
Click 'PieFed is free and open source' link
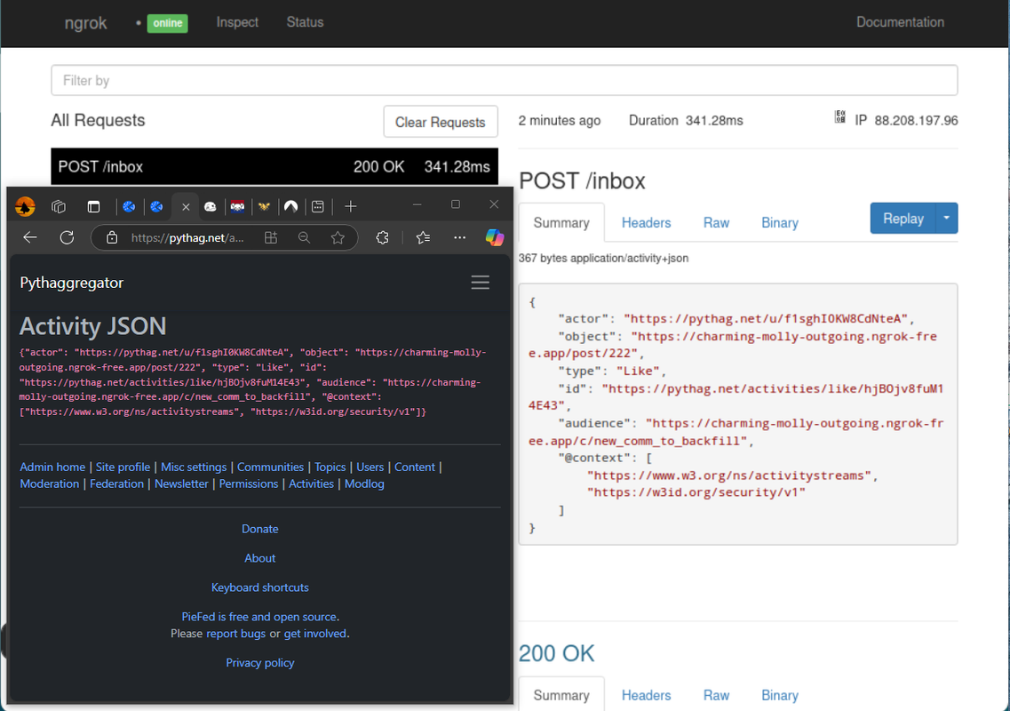(259, 617)
